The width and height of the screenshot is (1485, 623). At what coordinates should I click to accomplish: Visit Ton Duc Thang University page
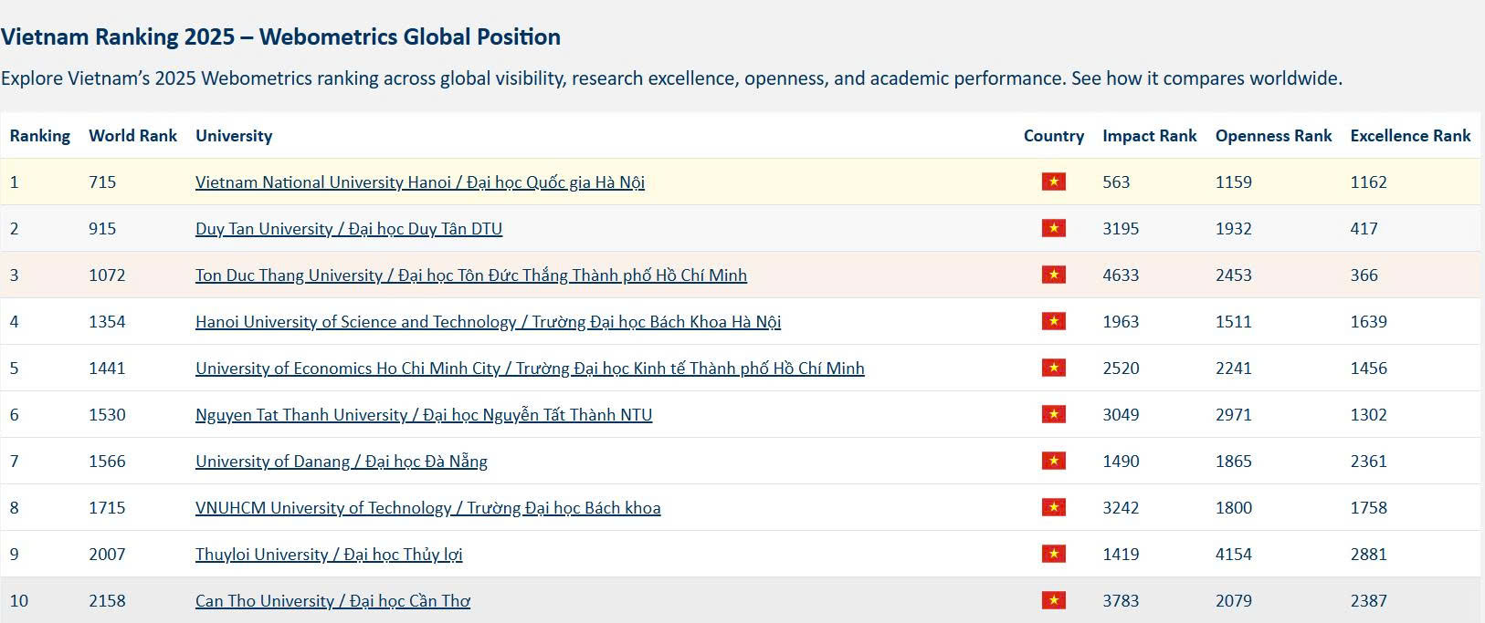point(470,275)
